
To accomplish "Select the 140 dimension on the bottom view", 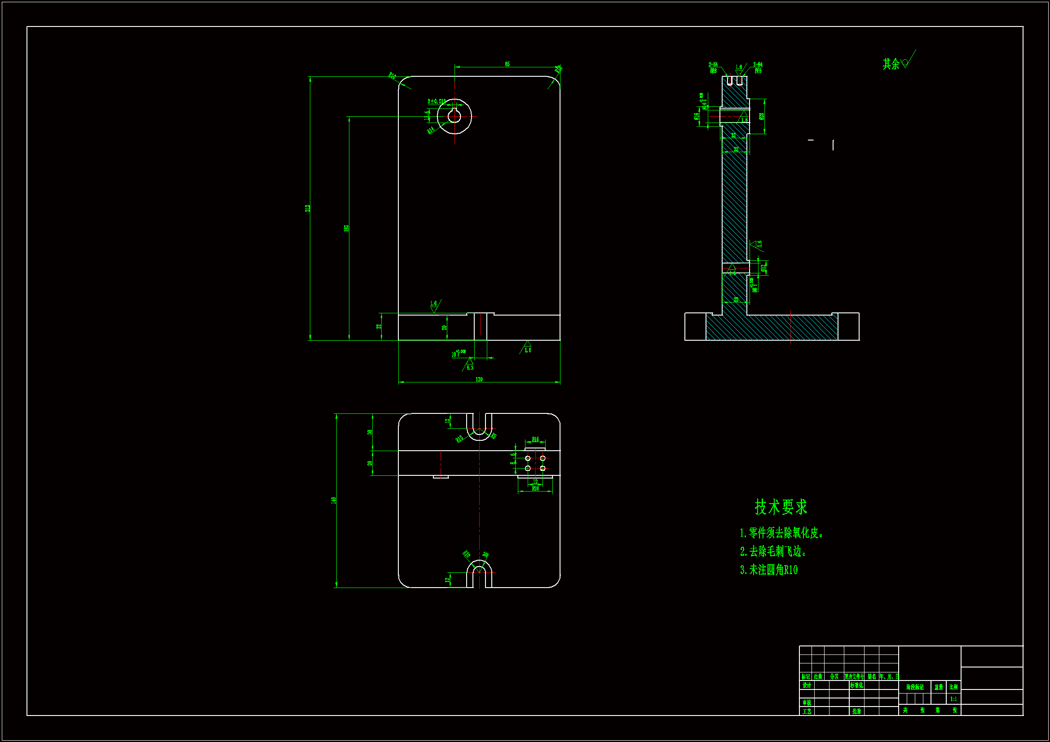I will click(x=333, y=501).
